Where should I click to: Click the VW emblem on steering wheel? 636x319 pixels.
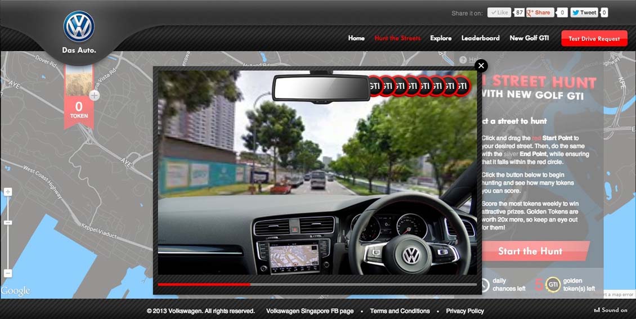click(x=412, y=256)
